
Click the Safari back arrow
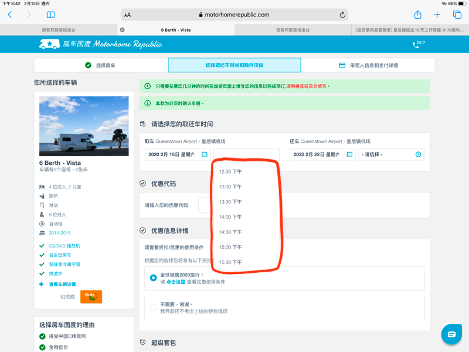[x=10, y=15]
